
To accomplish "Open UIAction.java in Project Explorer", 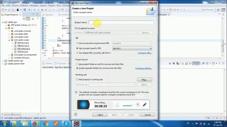I will pos(23,43).
